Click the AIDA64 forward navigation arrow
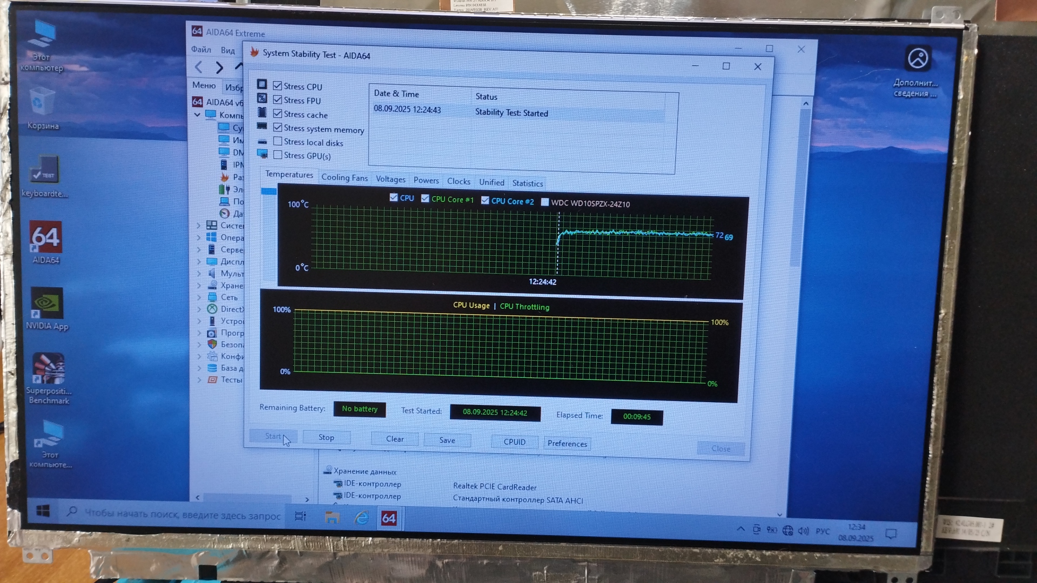Screen dimensions: 1037x583 [x=219, y=67]
